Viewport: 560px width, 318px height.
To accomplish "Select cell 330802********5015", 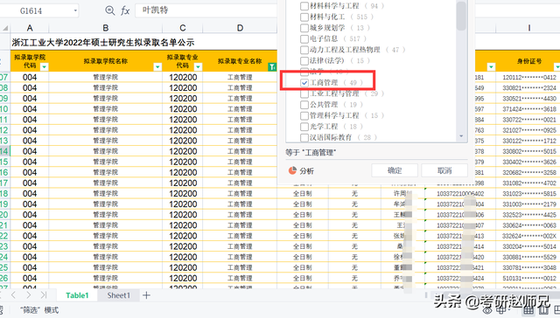I will [529, 151].
